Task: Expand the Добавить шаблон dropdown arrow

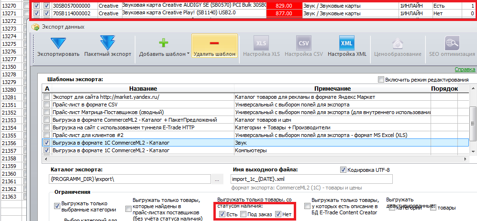Action: (x=189, y=54)
